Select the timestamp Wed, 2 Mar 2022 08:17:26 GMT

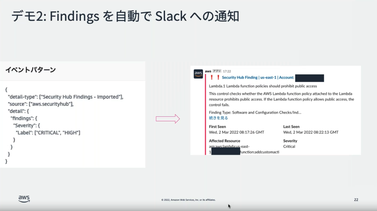pyautogui.click(x=237, y=132)
